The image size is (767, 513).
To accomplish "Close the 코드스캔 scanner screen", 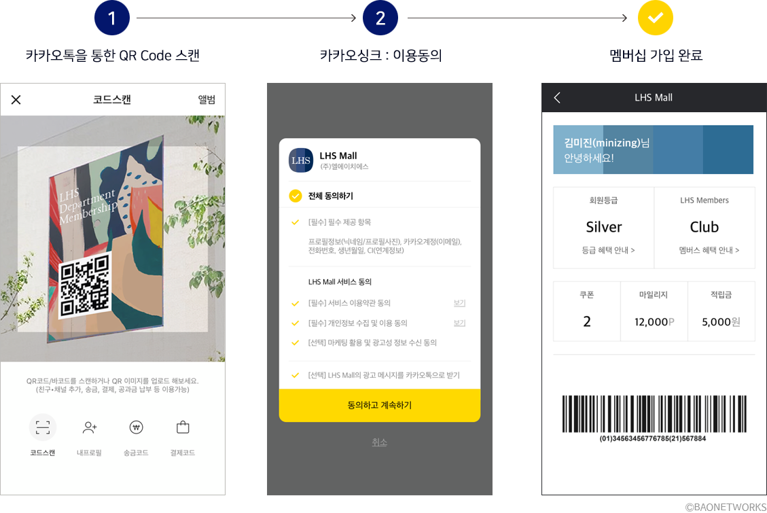I will pyautogui.click(x=16, y=100).
